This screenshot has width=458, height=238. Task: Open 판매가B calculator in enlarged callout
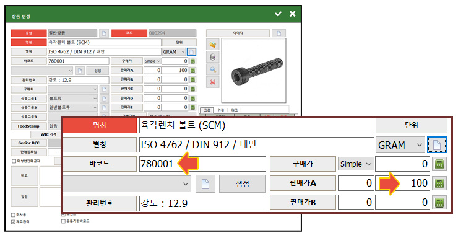pyautogui.click(x=439, y=202)
